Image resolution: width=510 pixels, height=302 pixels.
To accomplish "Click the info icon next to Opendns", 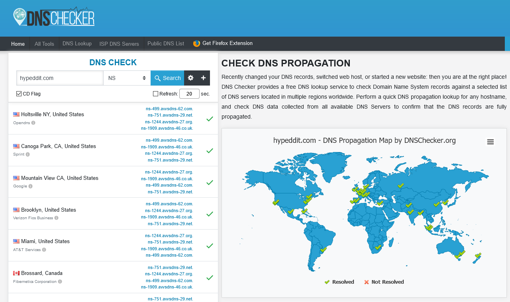I will 33,123.
